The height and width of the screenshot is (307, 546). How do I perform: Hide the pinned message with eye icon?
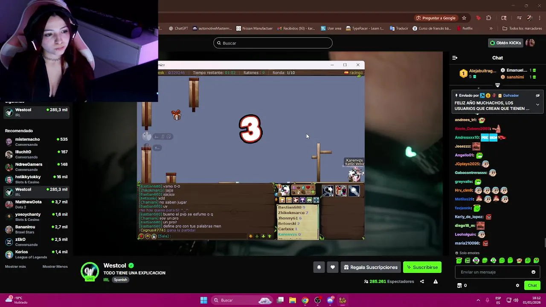(x=537, y=96)
